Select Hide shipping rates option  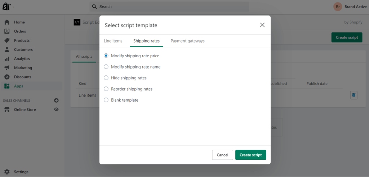point(106,78)
